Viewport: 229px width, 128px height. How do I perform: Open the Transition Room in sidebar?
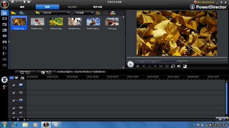(5, 42)
